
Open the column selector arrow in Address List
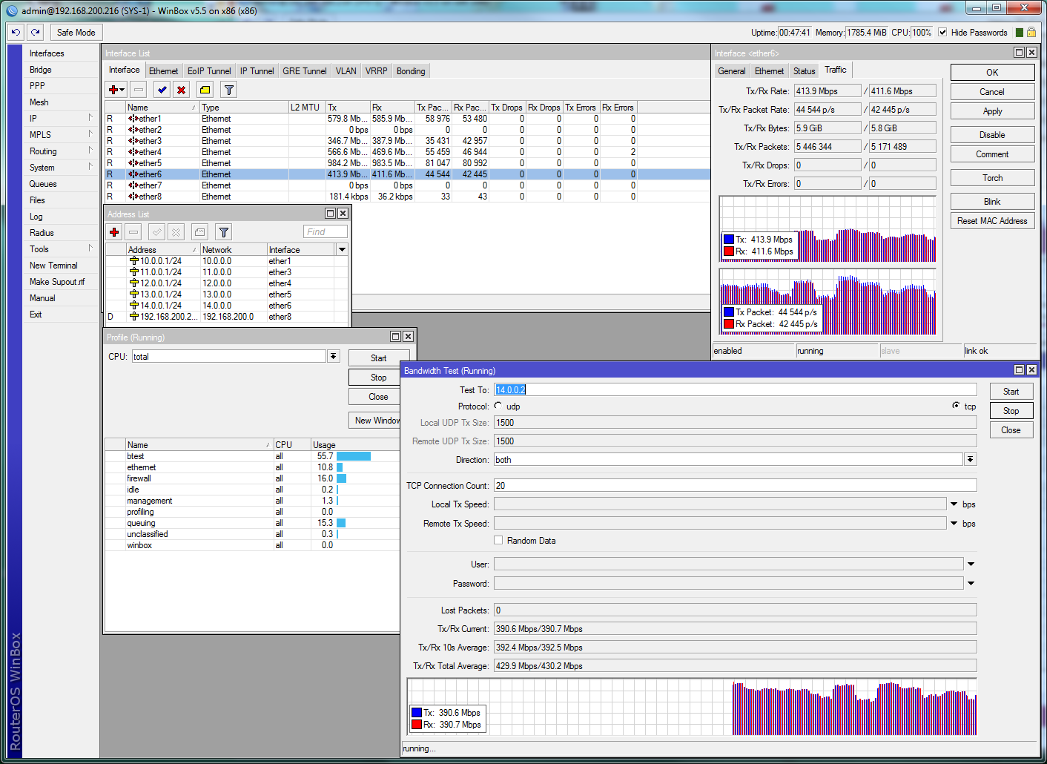click(x=341, y=248)
